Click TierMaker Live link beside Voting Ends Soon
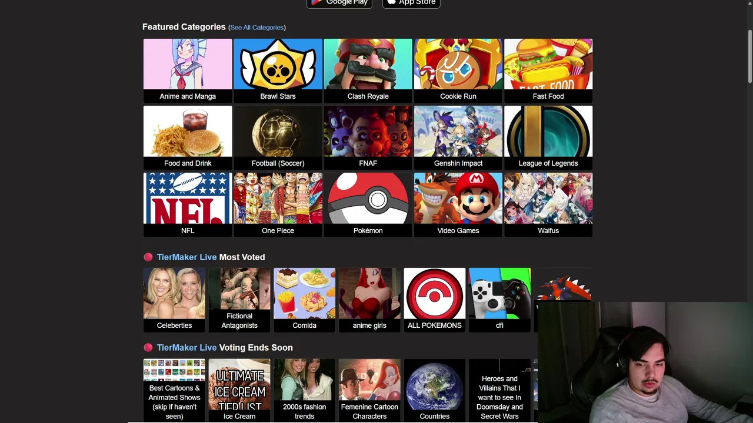Viewport: 753px width, 423px height. pos(186,348)
